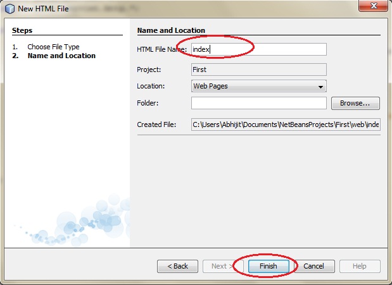
Task: Click the HTML File Name label
Action: coord(161,49)
